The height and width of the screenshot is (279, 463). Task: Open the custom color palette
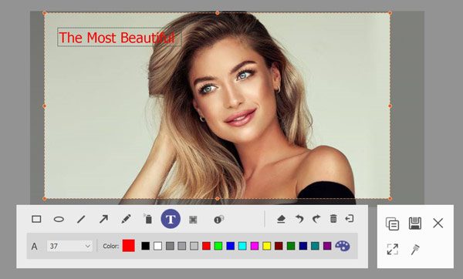pos(343,246)
